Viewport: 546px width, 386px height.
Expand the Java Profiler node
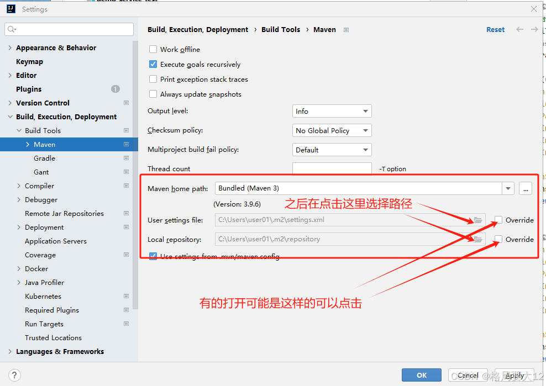pos(19,282)
